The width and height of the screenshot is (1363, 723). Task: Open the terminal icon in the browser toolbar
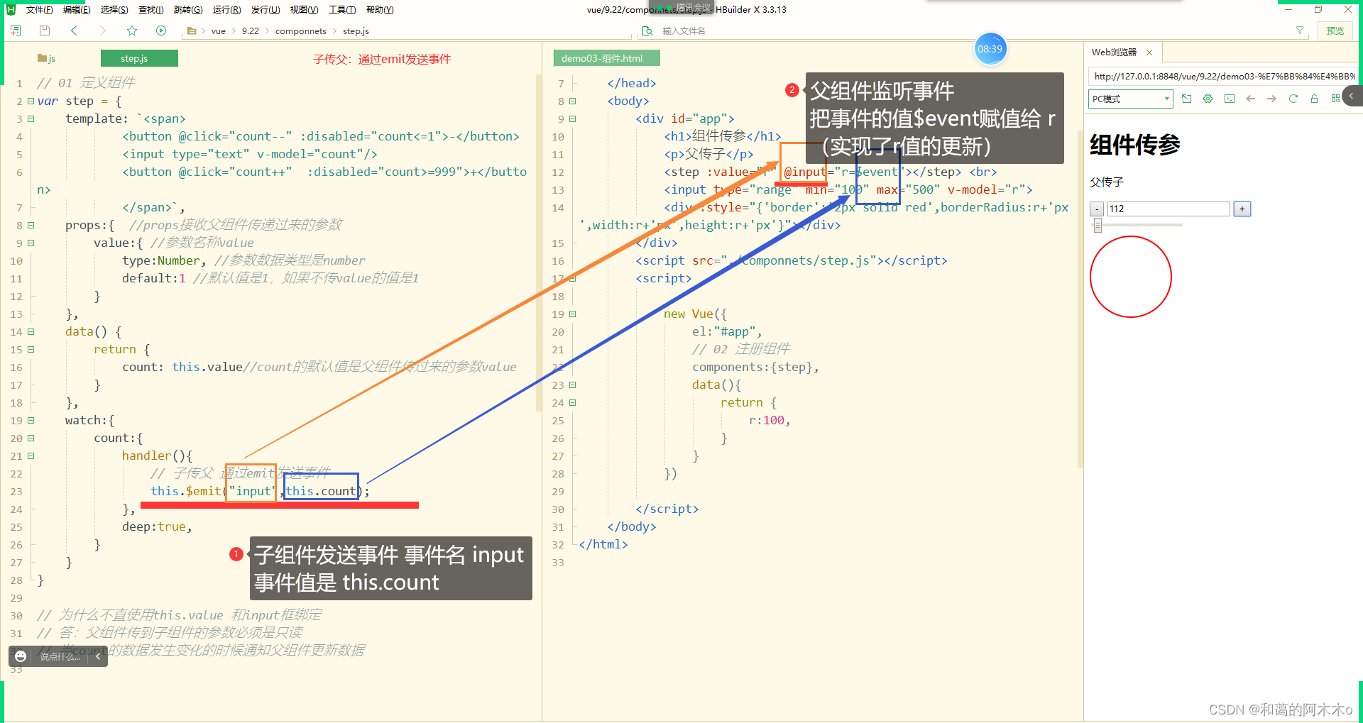click(x=1229, y=99)
